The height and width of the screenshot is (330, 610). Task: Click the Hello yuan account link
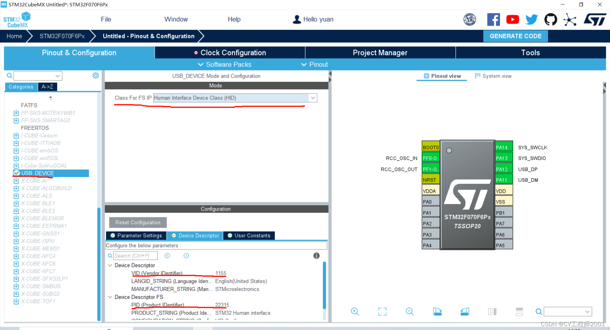tap(318, 19)
